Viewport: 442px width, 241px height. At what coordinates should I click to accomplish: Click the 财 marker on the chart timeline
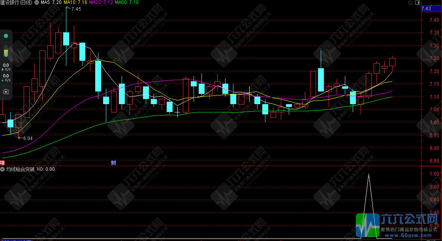114,163
